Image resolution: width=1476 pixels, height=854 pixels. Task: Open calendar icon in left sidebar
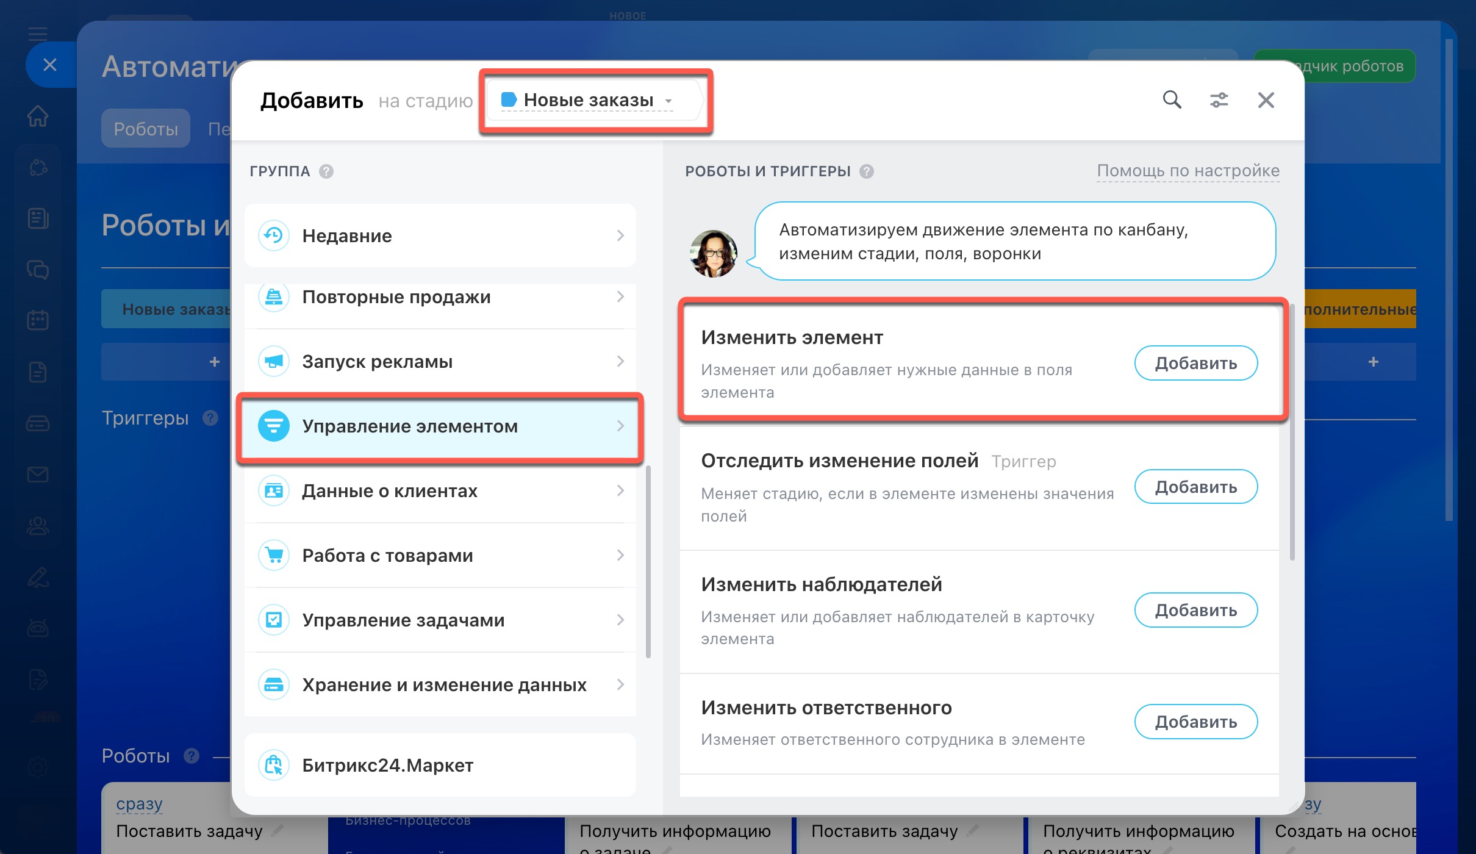(38, 320)
